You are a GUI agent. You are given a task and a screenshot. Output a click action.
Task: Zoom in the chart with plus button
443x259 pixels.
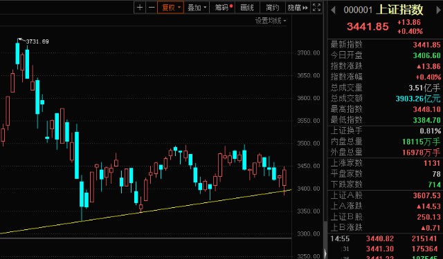[x=140, y=8]
